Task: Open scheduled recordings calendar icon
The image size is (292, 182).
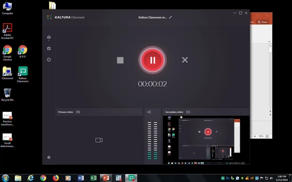Action: pos(49,49)
